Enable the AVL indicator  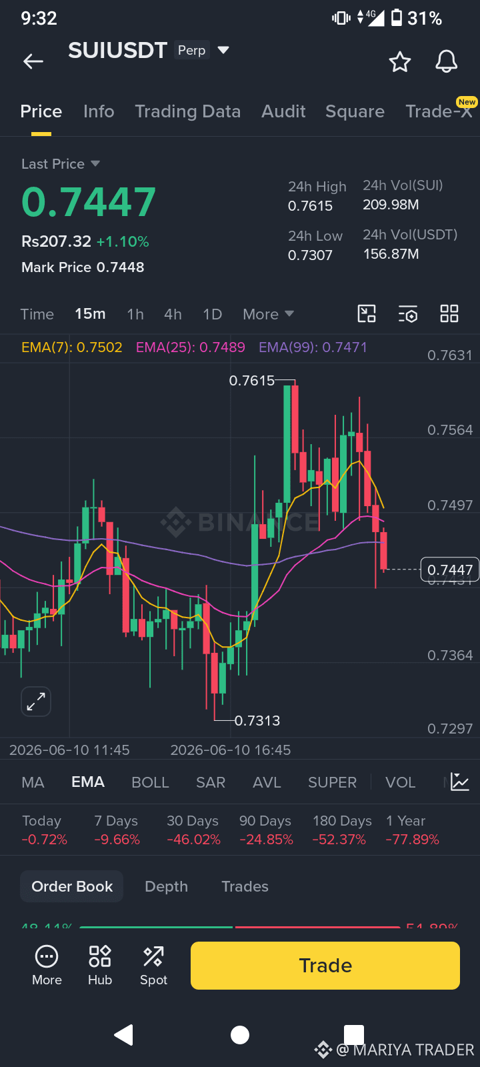[267, 782]
